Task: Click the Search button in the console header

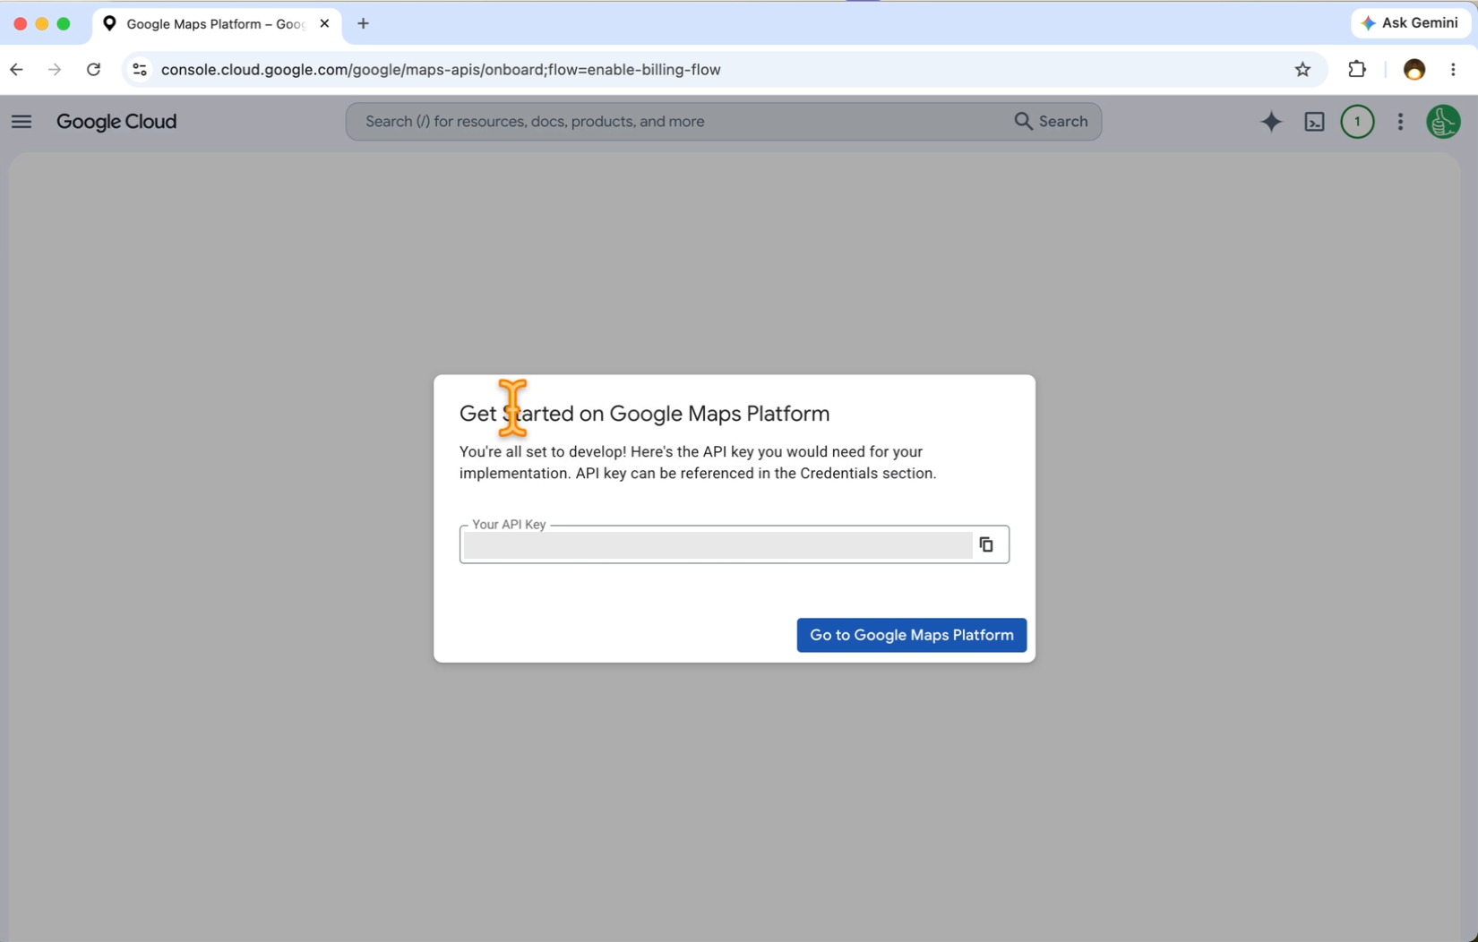Action: (1052, 122)
